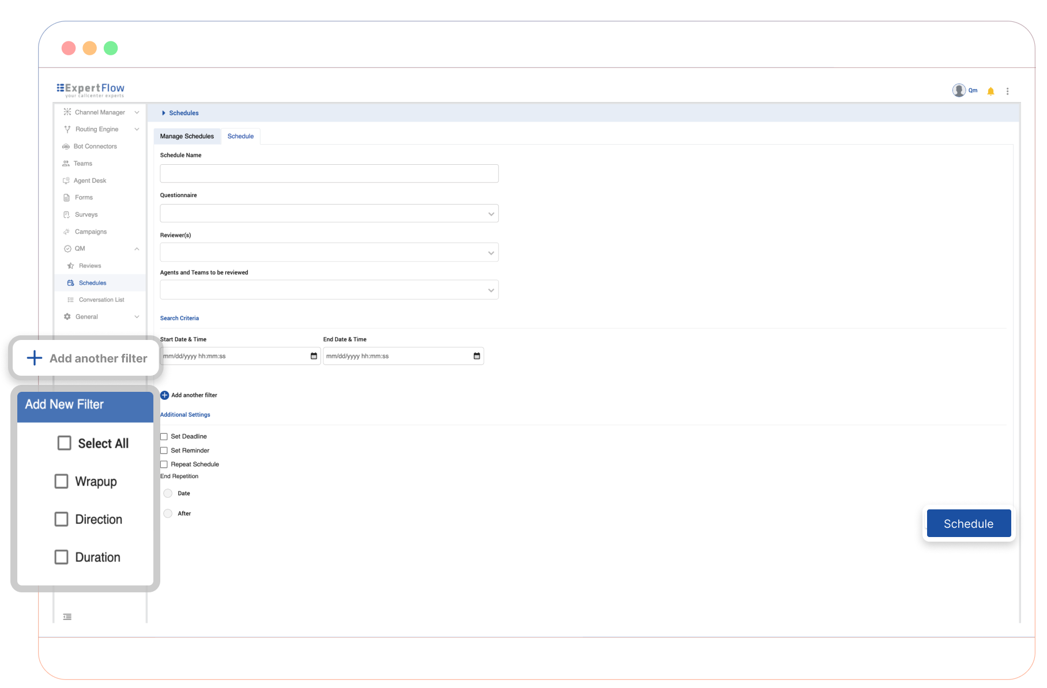Click the Qm user avatar icon
This screenshot has height=688, width=1047.
click(x=959, y=90)
